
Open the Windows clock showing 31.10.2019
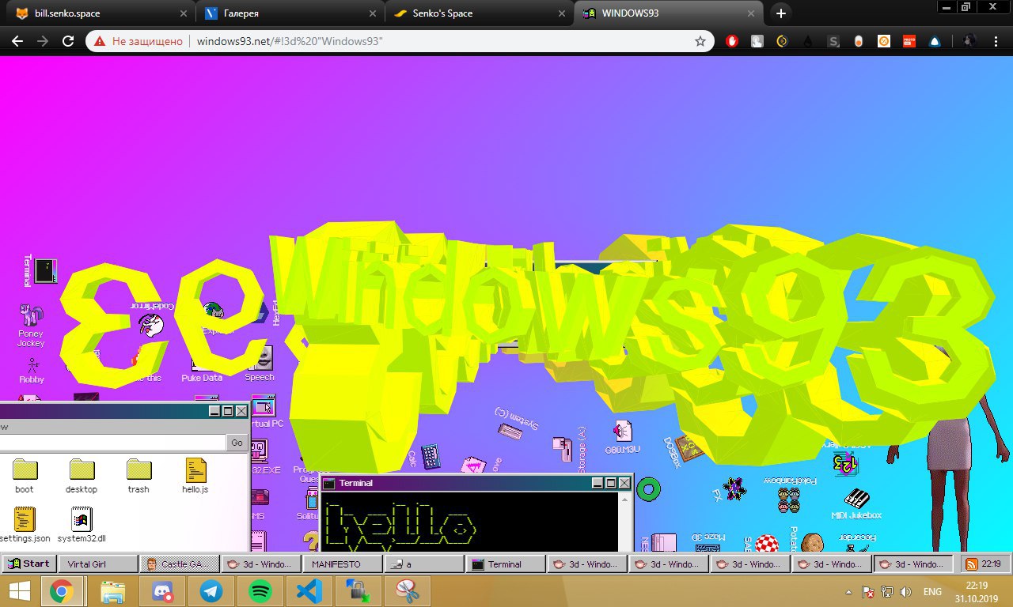(x=977, y=591)
